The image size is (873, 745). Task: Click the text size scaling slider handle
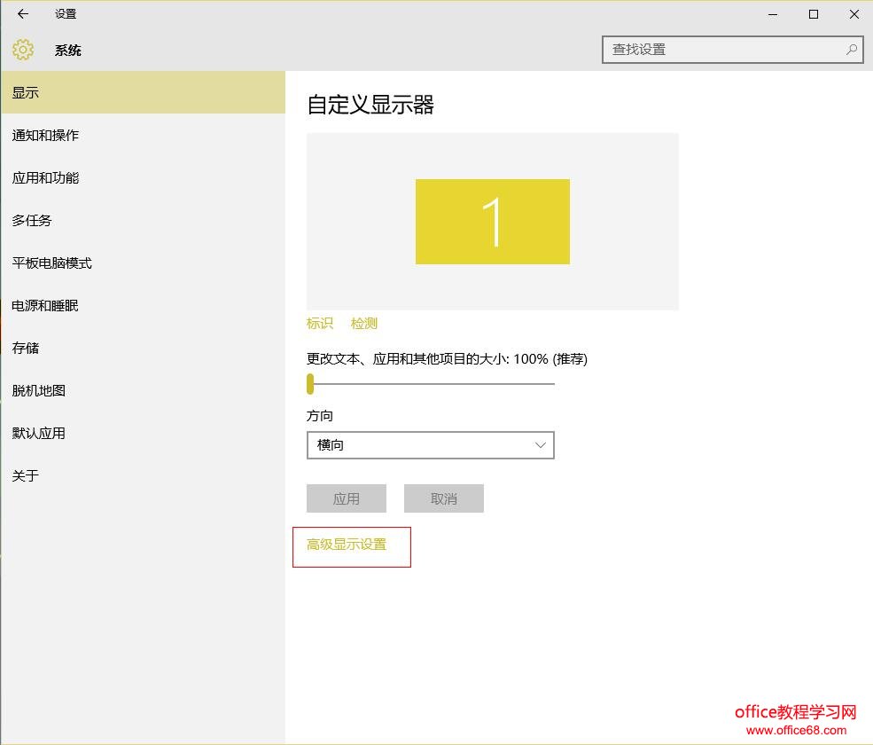click(x=310, y=384)
